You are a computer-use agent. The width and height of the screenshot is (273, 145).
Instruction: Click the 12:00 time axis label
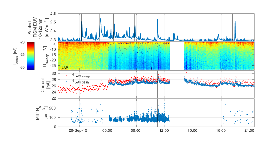click(x=164, y=130)
